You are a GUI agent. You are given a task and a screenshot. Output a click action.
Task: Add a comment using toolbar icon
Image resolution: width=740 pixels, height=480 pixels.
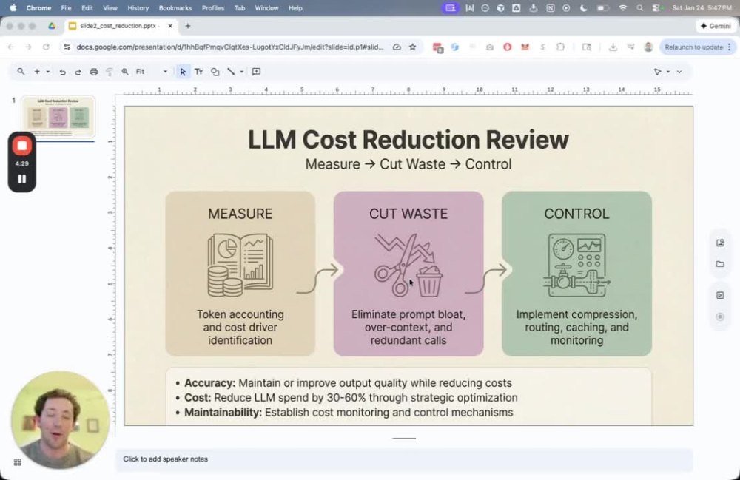pos(256,72)
